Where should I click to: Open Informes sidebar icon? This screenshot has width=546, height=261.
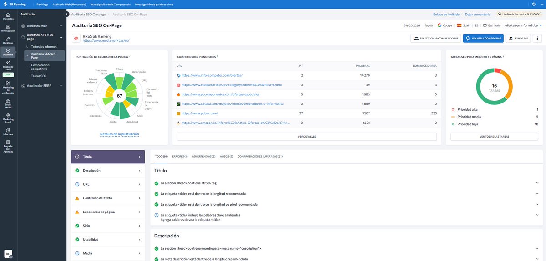click(8, 132)
